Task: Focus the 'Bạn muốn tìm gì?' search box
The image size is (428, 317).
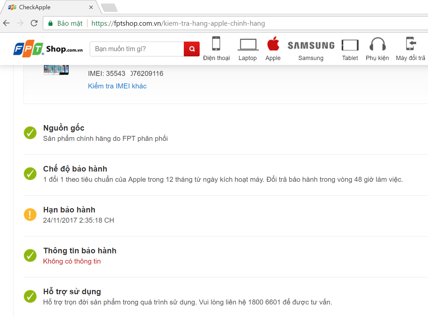Action: point(137,49)
